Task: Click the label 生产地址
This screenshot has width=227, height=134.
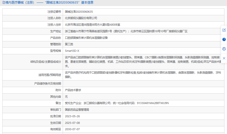Action: tap(56, 31)
